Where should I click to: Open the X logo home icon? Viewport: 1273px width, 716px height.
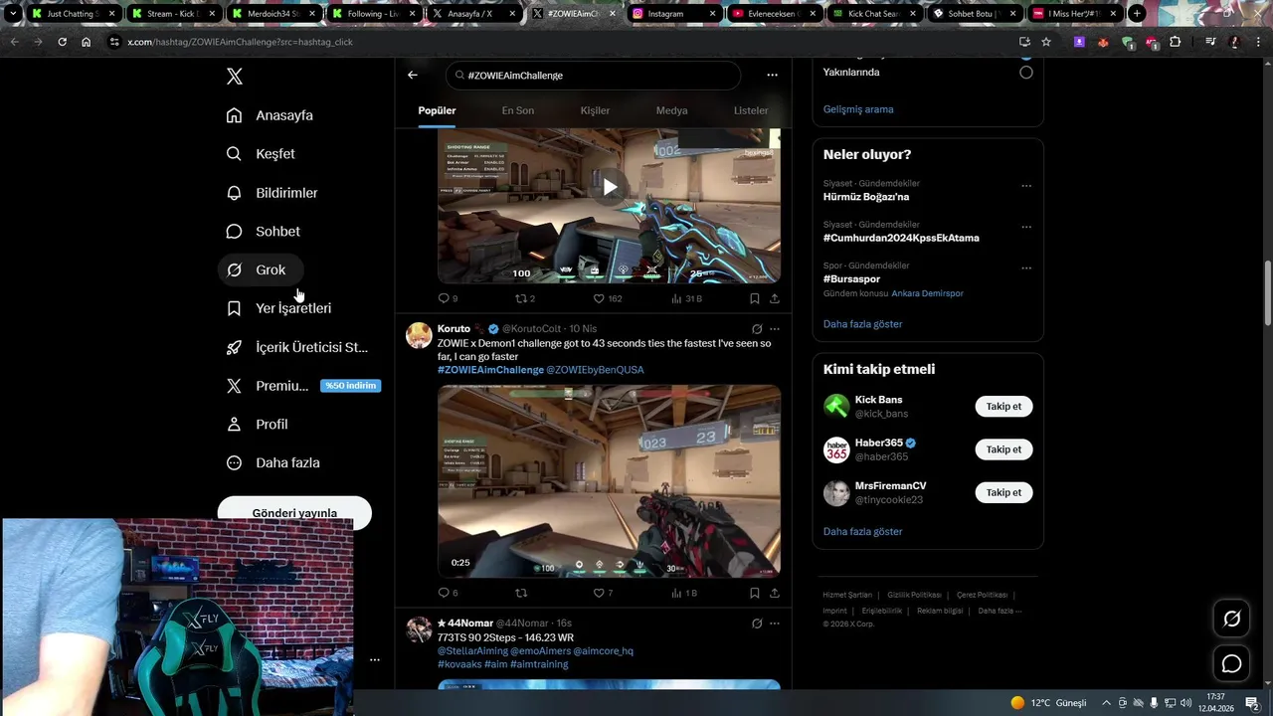pyautogui.click(x=234, y=77)
